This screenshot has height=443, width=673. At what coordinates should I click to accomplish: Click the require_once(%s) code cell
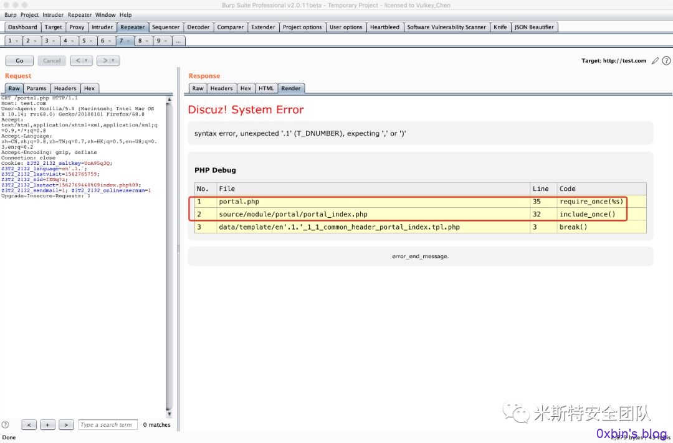click(x=601, y=202)
